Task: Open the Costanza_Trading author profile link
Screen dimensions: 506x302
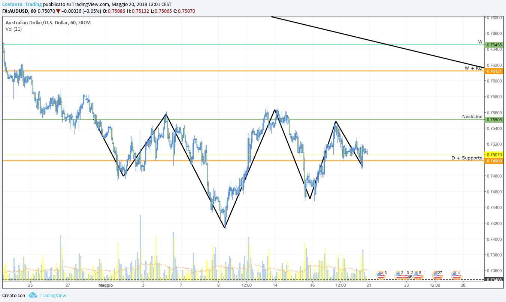Action: coord(22,4)
